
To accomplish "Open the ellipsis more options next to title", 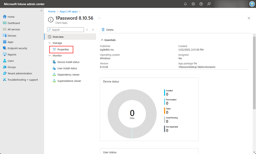I will [x=100, y=18].
